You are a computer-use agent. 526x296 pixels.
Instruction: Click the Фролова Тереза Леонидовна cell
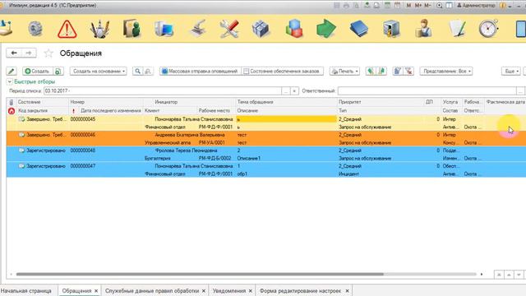pos(186,150)
